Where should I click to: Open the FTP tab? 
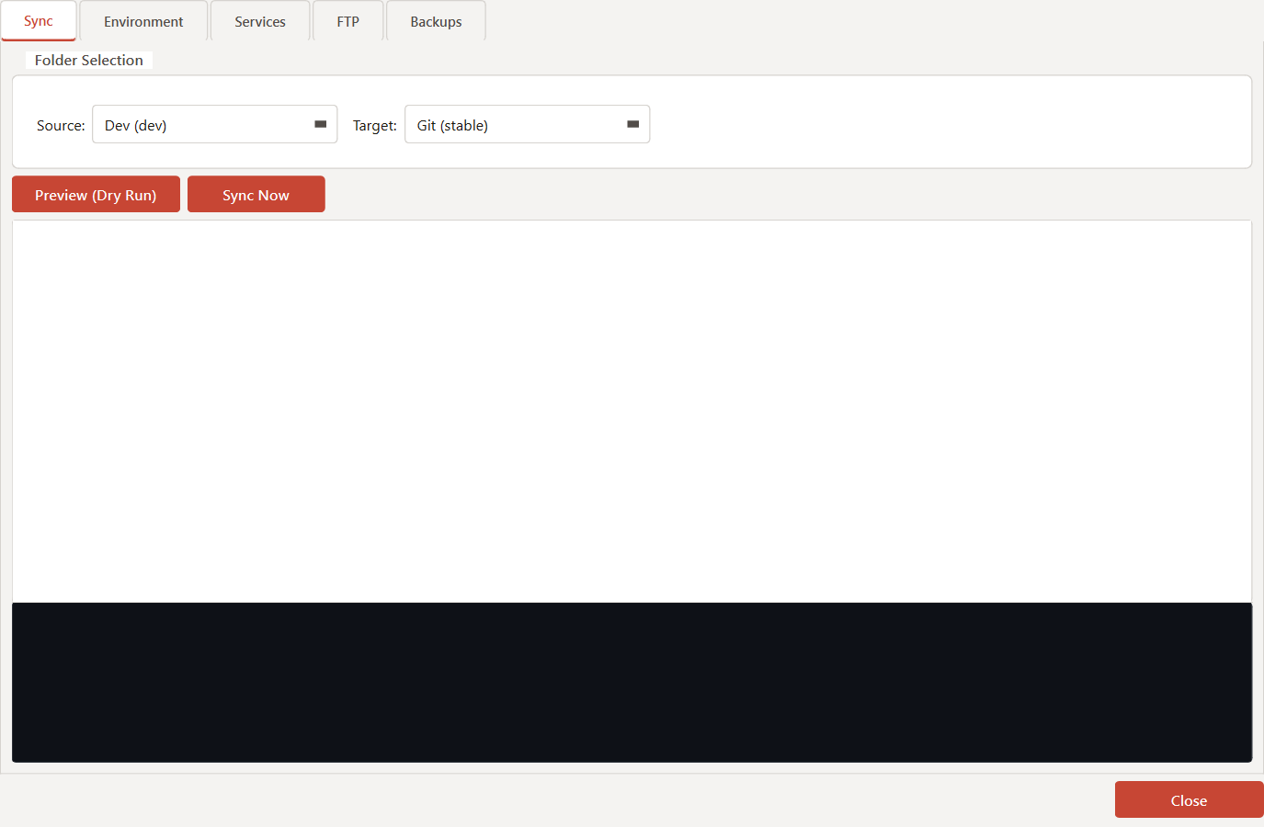(347, 20)
